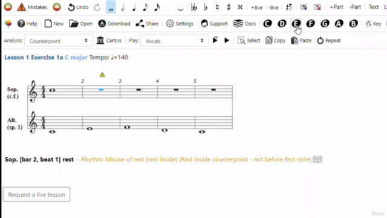387x218 pixels.
Task: Lower note by an octave (-8ve)
Action: [x=273, y=7]
